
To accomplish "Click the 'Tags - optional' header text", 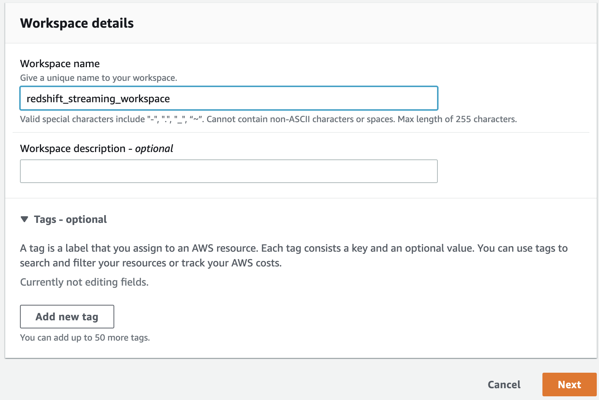I will (70, 220).
